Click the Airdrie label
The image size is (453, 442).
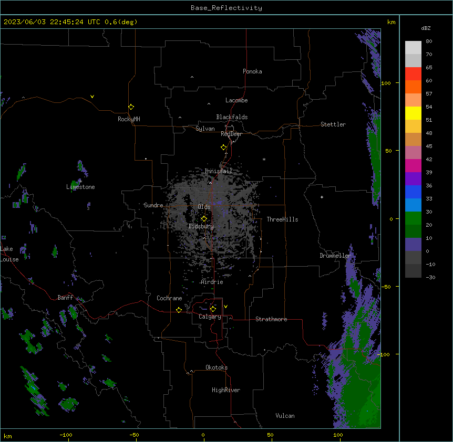click(x=212, y=282)
